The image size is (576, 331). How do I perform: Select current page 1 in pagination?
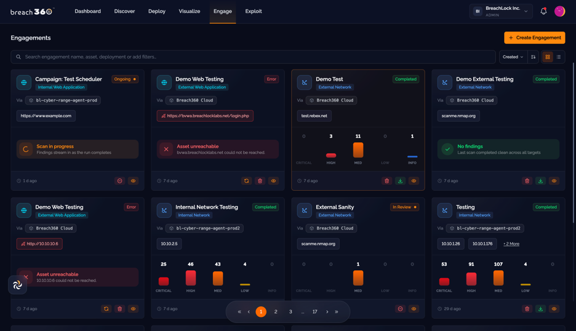[261, 312]
